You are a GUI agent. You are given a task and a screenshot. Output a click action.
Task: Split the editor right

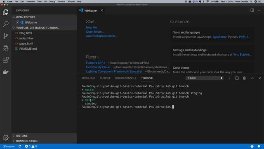252,10
